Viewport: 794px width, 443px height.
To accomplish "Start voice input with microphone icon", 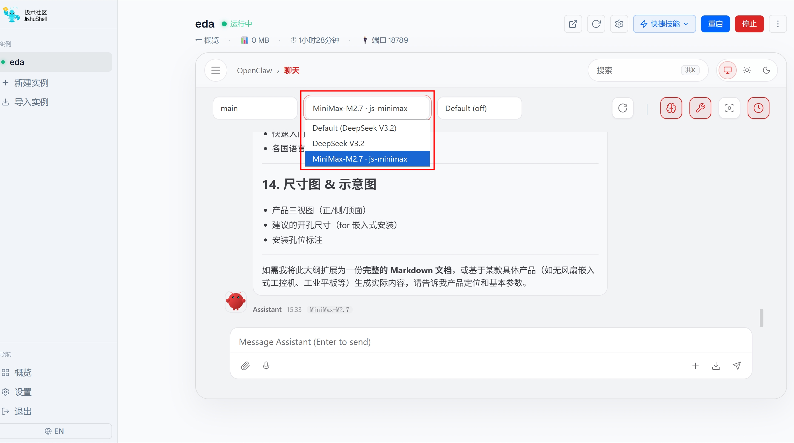I will tap(266, 366).
